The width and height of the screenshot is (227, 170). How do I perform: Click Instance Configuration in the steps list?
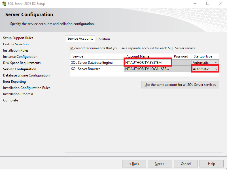[x=20, y=57]
